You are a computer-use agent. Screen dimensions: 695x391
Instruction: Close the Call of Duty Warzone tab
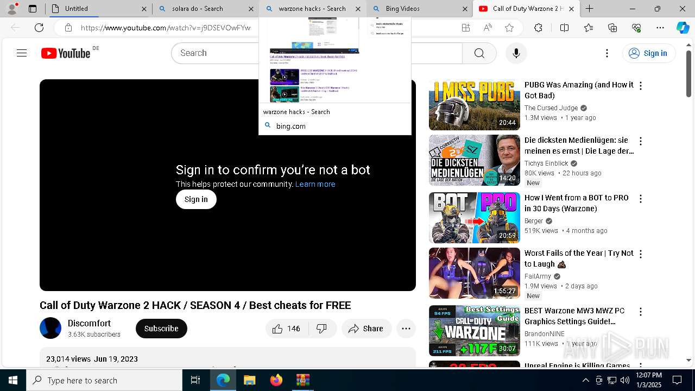571,9
